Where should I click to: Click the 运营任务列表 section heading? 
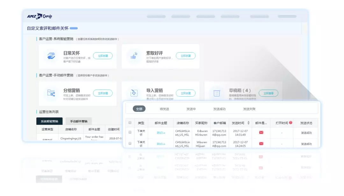tap(49, 112)
